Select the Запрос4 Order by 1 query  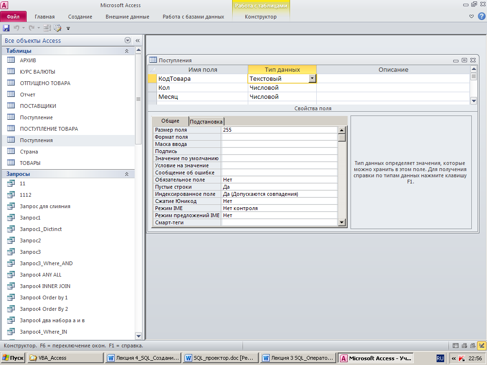[43, 298]
